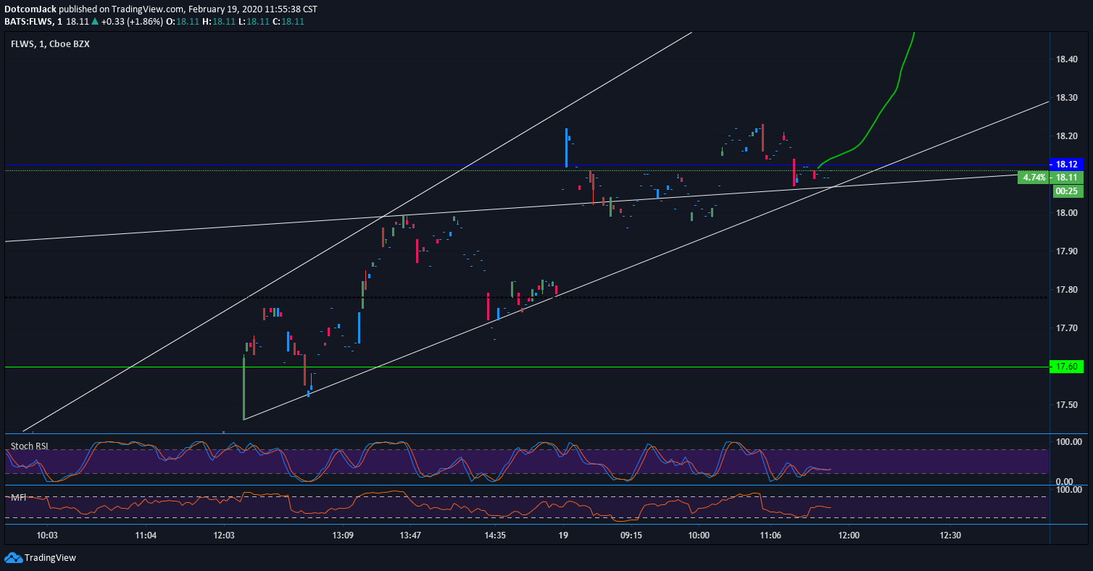Click the 19 date label on time axis
The width and height of the screenshot is (1093, 571).
(563, 535)
